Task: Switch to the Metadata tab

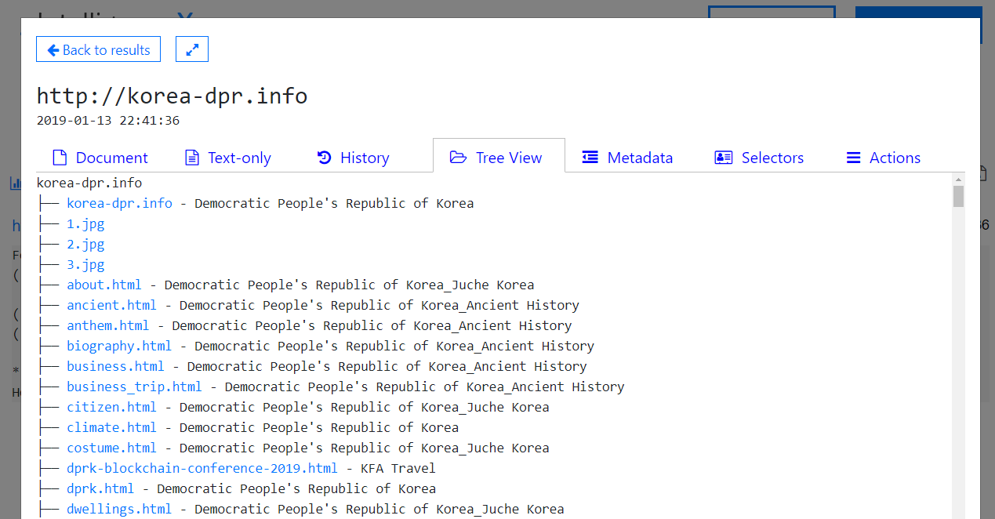Action: click(x=639, y=158)
